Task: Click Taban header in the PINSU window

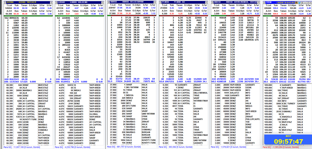Action: [180, 11]
